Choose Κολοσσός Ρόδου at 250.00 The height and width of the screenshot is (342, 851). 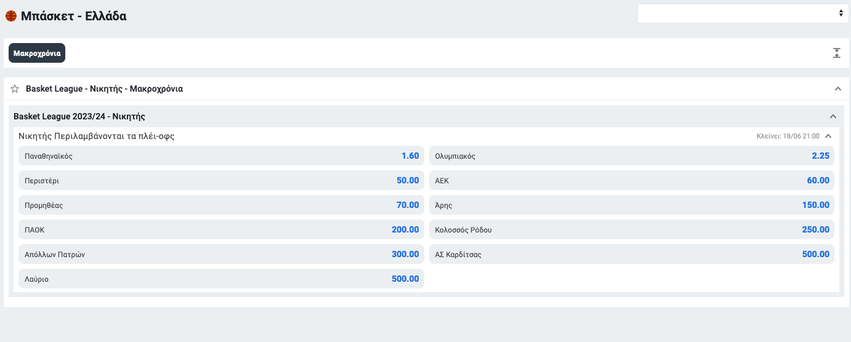click(x=632, y=229)
